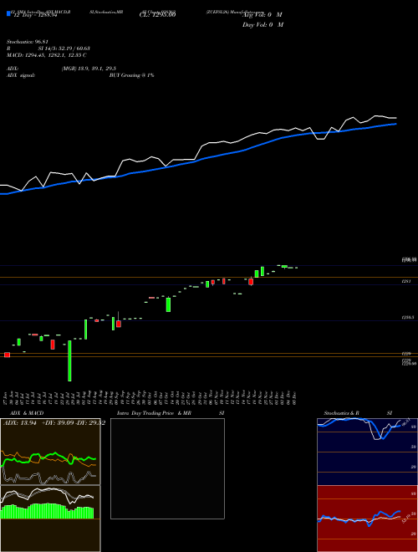Click the 'CL: 1295.00' closing price label
Viewport: 418px width, 552px height.
(158, 15)
